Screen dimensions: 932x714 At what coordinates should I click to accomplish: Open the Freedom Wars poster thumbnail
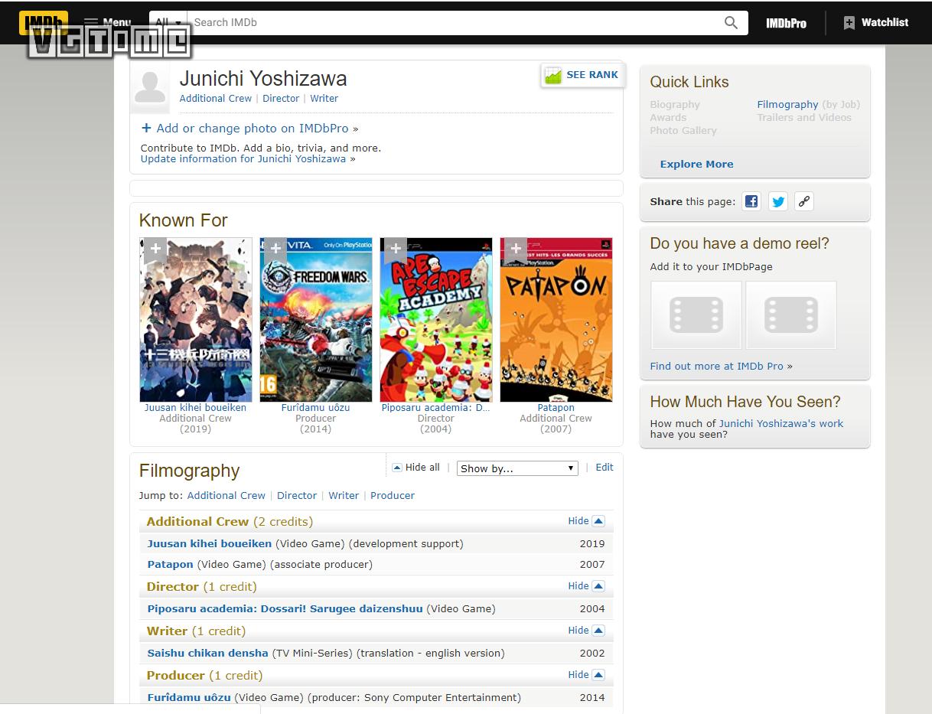click(x=316, y=320)
